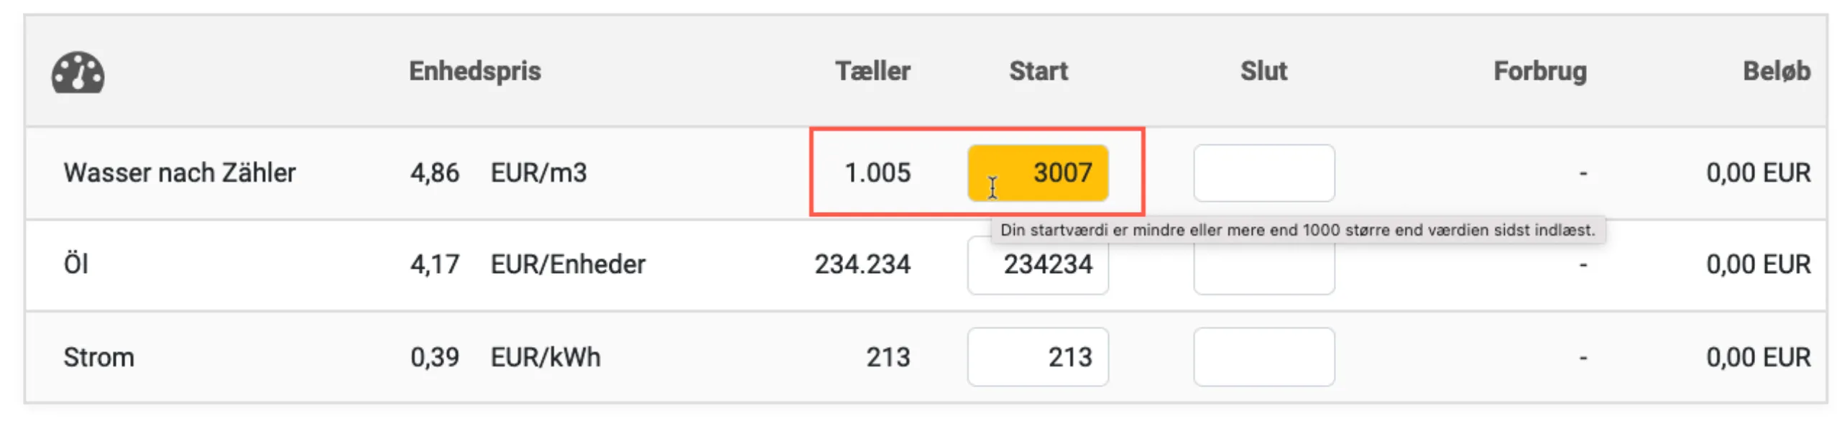Click the Slut column header
Image resolution: width=1847 pixels, height=421 pixels.
[x=1263, y=71]
